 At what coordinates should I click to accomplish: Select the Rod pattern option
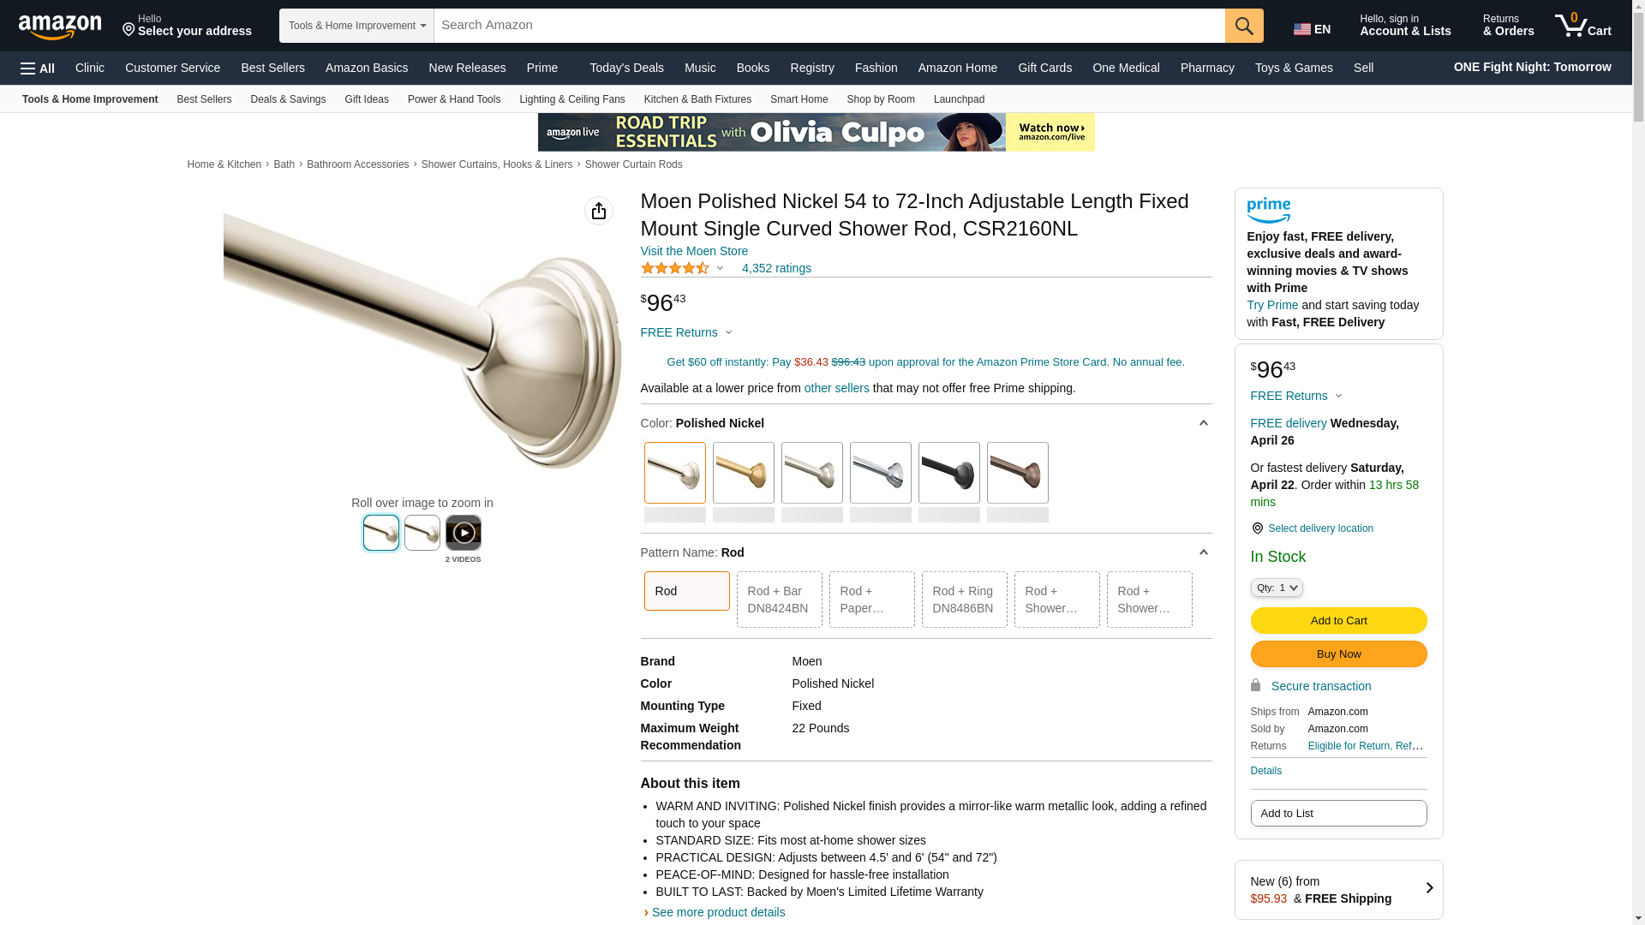(687, 591)
